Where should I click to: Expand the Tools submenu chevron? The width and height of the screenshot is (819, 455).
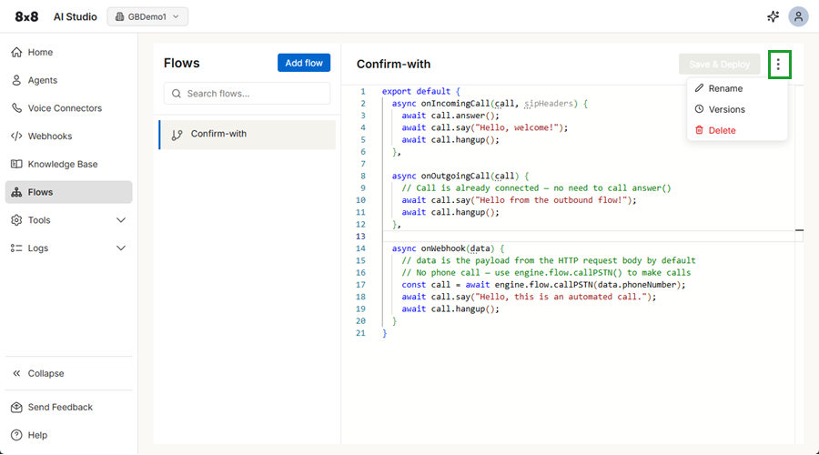point(121,220)
